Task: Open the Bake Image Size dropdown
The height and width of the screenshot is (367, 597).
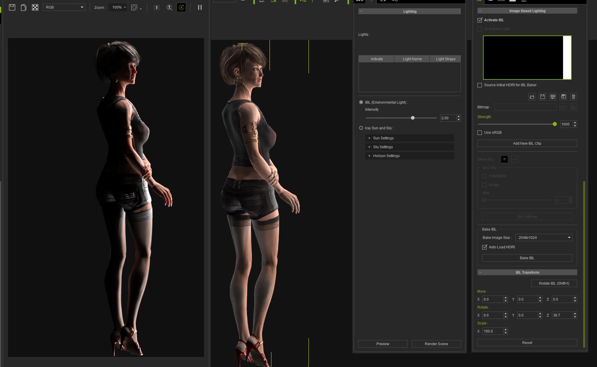Action: click(x=544, y=237)
